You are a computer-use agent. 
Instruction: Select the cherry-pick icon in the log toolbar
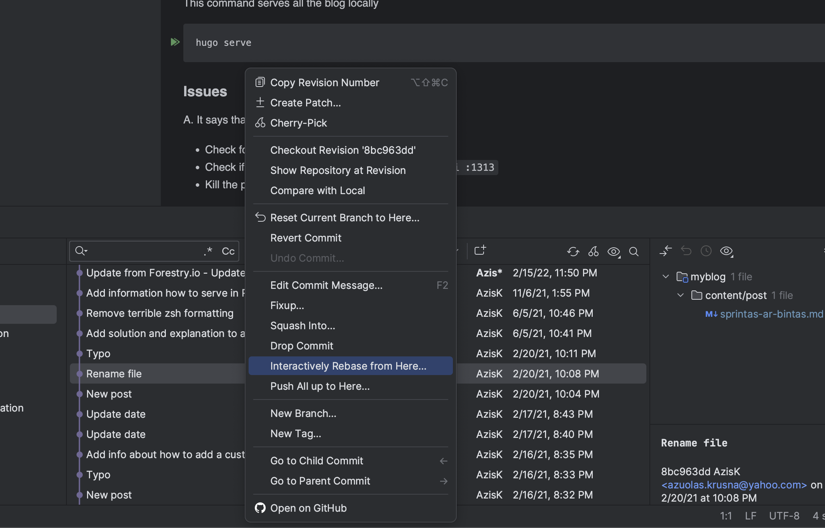(x=593, y=252)
